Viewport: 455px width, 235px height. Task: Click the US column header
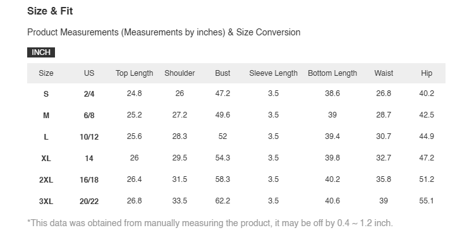pyautogui.click(x=89, y=73)
